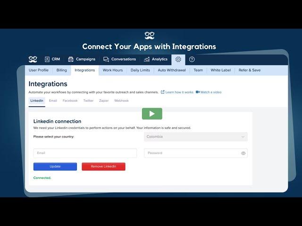Click the red Remove LinkedIn button

(103, 166)
